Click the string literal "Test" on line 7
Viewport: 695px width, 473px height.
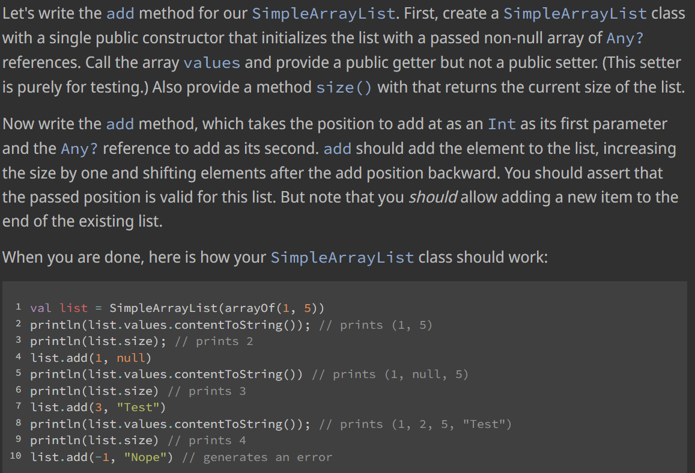[x=139, y=407]
